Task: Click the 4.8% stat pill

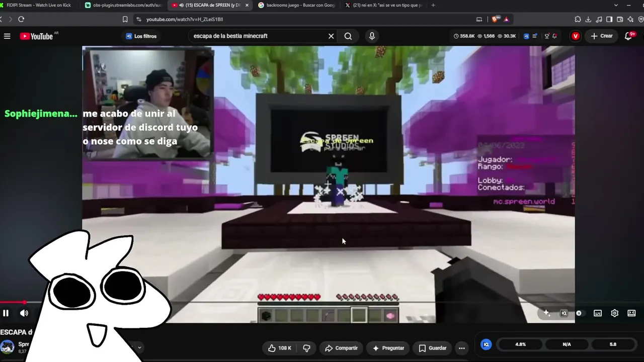Action: 520,344
